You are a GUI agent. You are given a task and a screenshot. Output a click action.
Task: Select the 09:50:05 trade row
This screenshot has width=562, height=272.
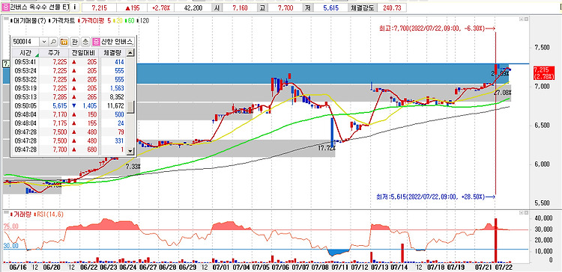pyautogui.click(x=70, y=105)
